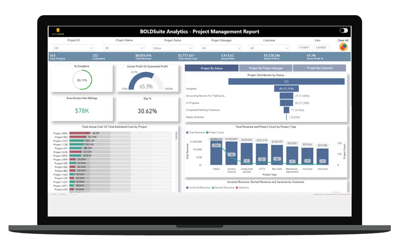The image size is (400, 251).
Task: Select the Project 803 cost bar
Action: coord(78,137)
